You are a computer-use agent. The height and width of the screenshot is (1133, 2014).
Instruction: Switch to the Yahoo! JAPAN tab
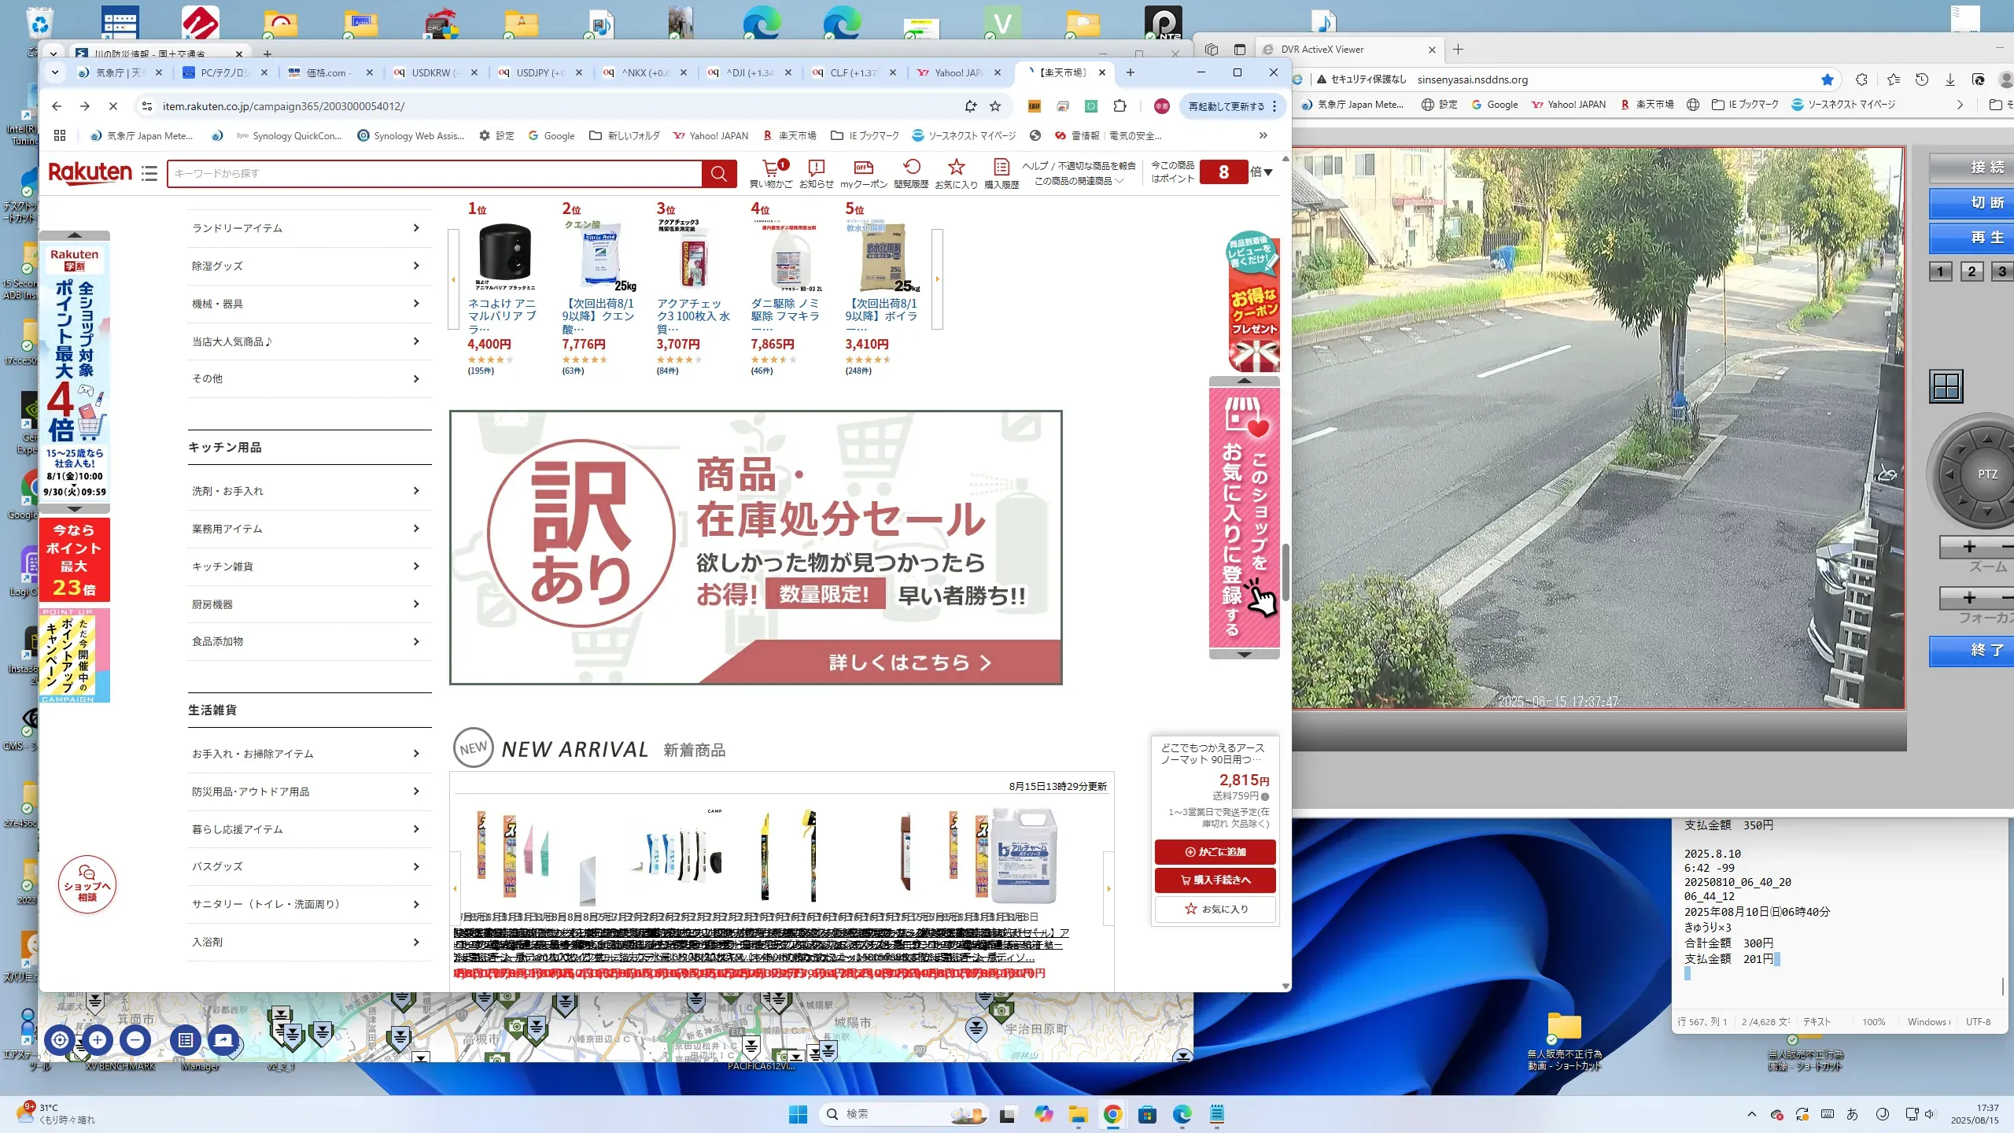click(957, 72)
